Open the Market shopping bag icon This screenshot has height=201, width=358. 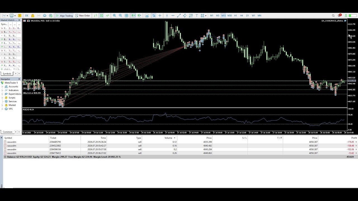pyautogui.click(x=33, y=16)
